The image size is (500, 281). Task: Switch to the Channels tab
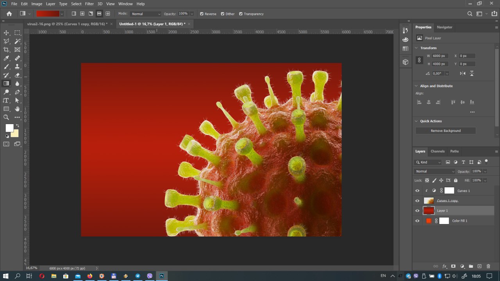[437, 151]
